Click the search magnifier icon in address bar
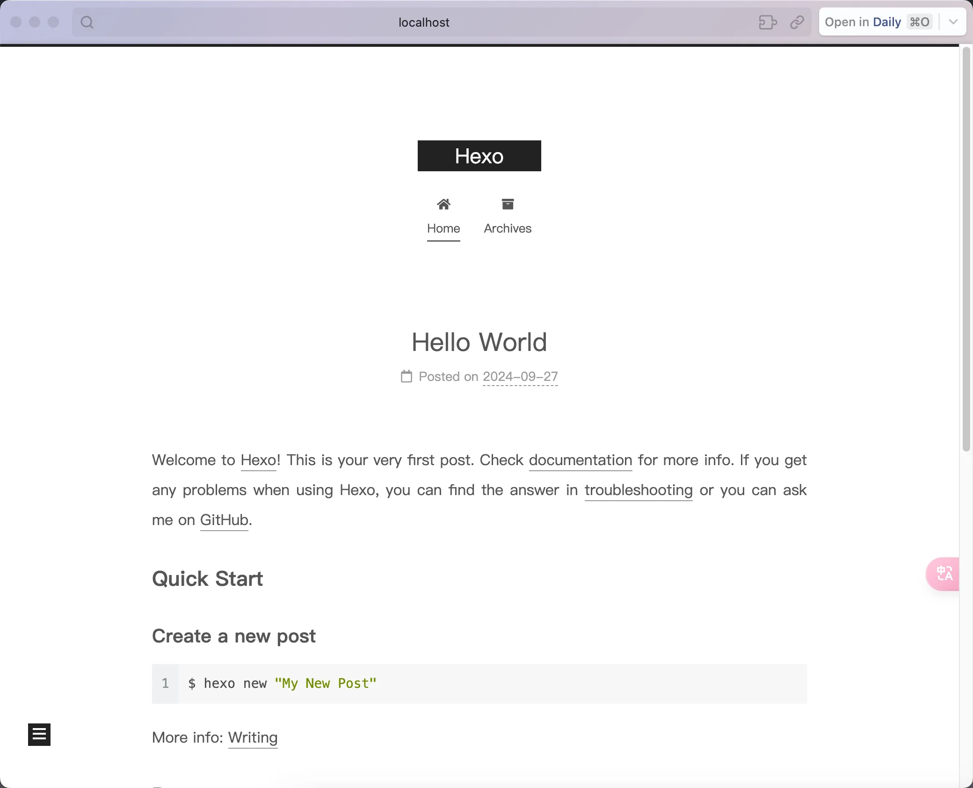973x788 pixels. [87, 22]
